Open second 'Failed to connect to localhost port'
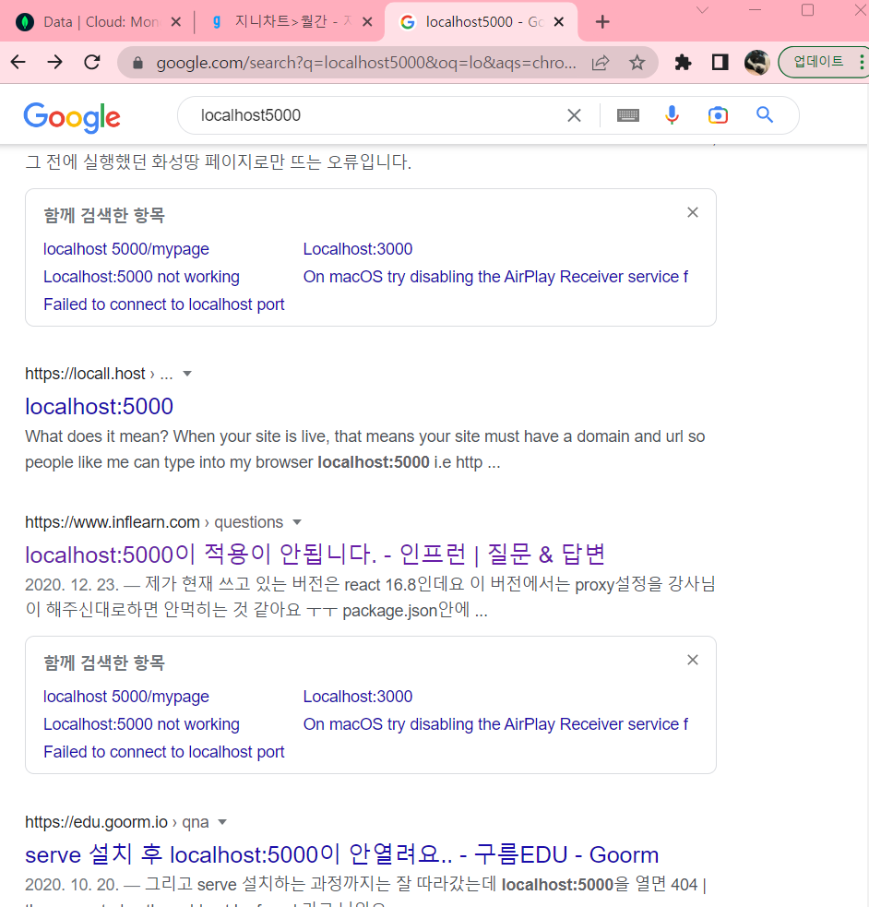 coord(163,753)
